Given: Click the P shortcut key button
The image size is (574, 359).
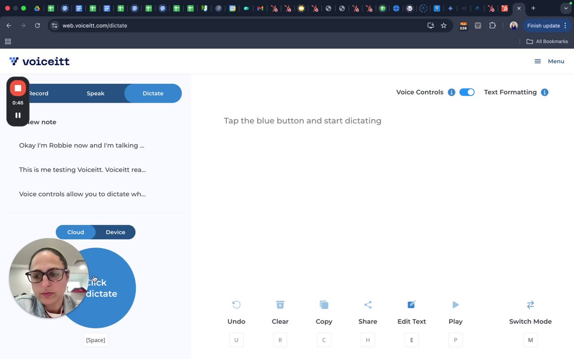Looking at the screenshot, I should click(x=455, y=340).
